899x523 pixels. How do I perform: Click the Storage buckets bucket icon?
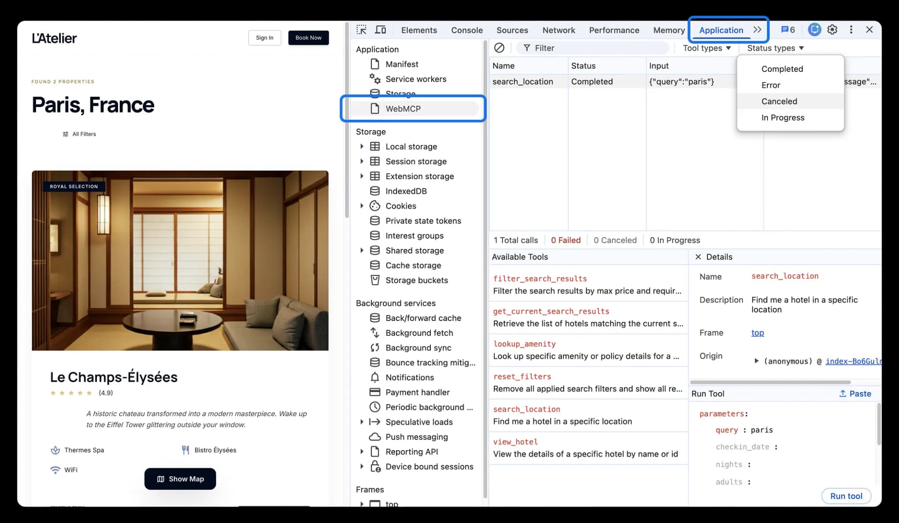click(375, 280)
